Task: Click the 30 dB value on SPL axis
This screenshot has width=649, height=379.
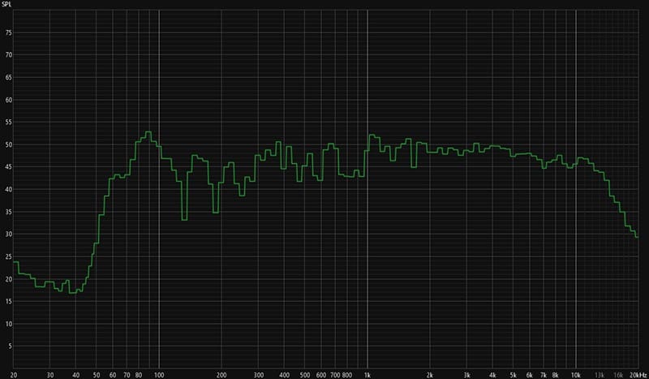Action: coord(9,235)
